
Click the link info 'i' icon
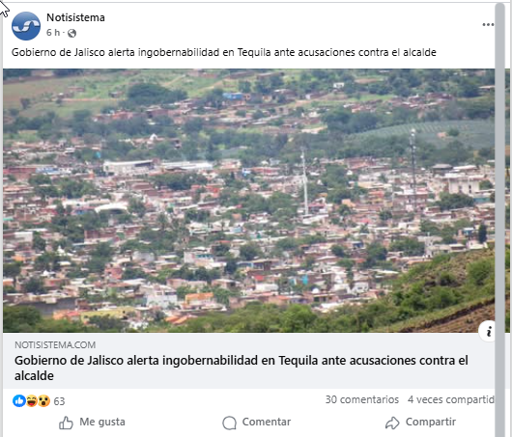[488, 332]
